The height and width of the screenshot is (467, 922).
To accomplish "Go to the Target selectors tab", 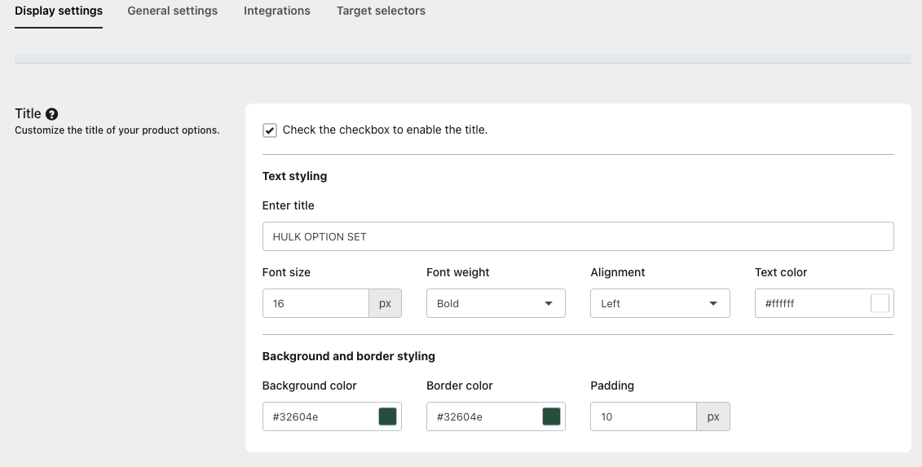I will (x=381, y=11).
